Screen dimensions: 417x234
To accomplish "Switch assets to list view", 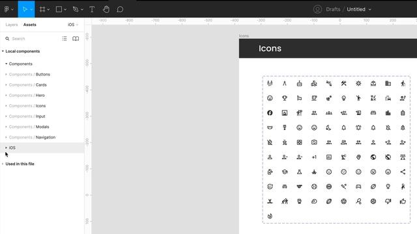I will [65, 39].
